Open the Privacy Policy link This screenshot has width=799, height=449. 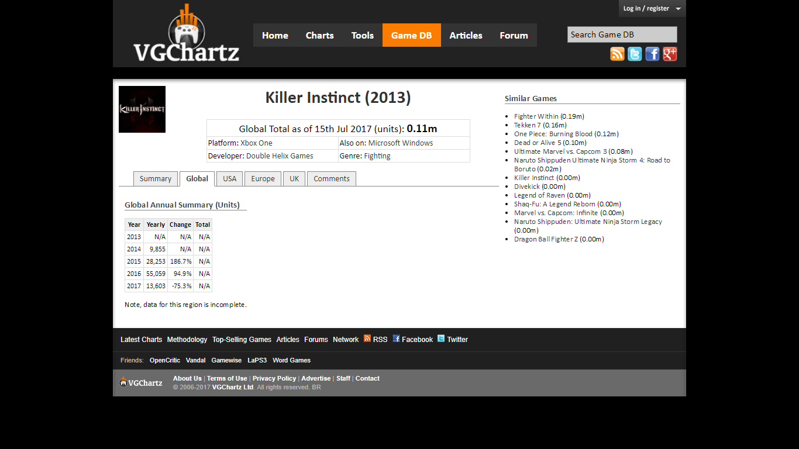pos(274,379)
